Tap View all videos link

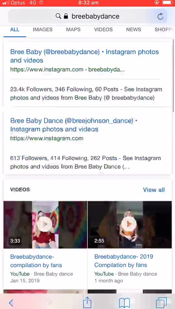click(x=154, y=190)
